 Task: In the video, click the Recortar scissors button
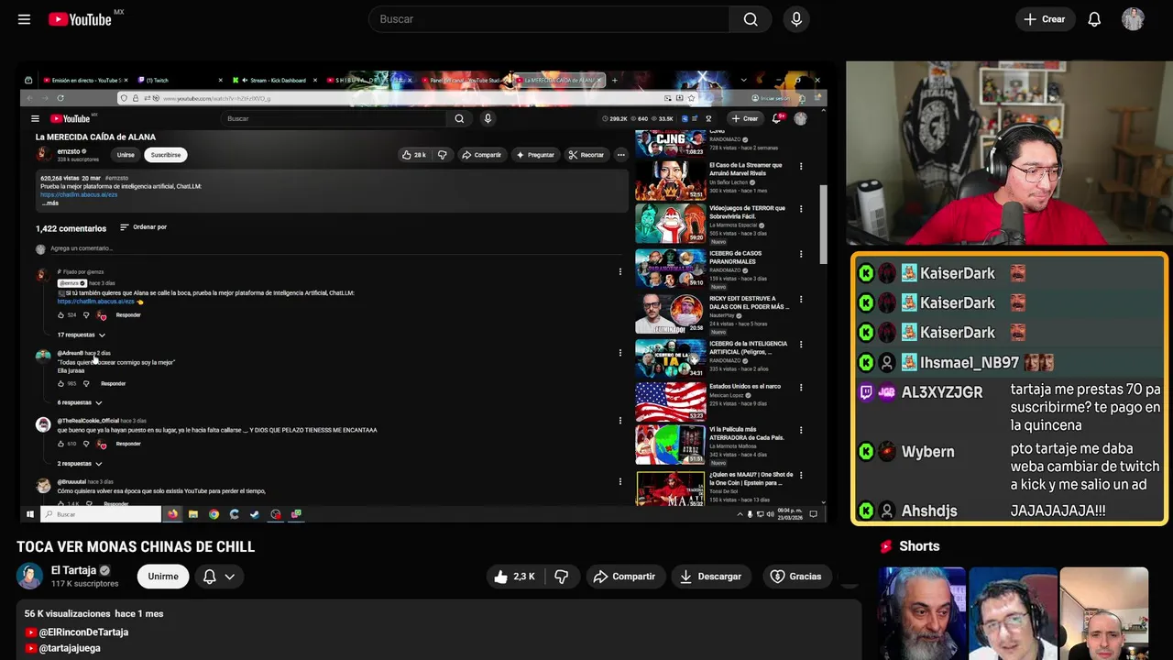pyautogui.click(x=586, y=155)
